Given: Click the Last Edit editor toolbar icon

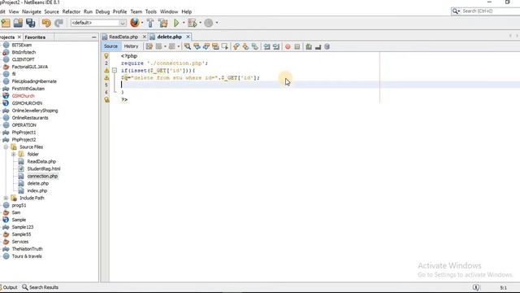Looking at the screenshot, I should coord(149,46).
